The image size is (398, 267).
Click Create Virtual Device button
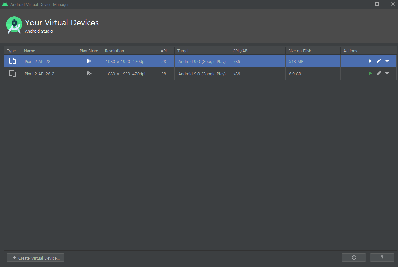(x=36, y=258)
